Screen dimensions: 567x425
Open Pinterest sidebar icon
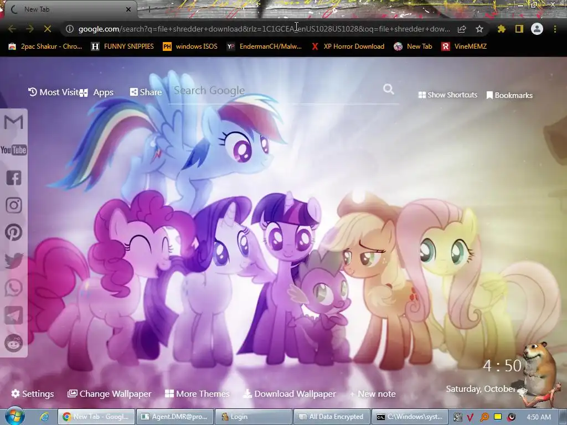[x=14, y=232]
